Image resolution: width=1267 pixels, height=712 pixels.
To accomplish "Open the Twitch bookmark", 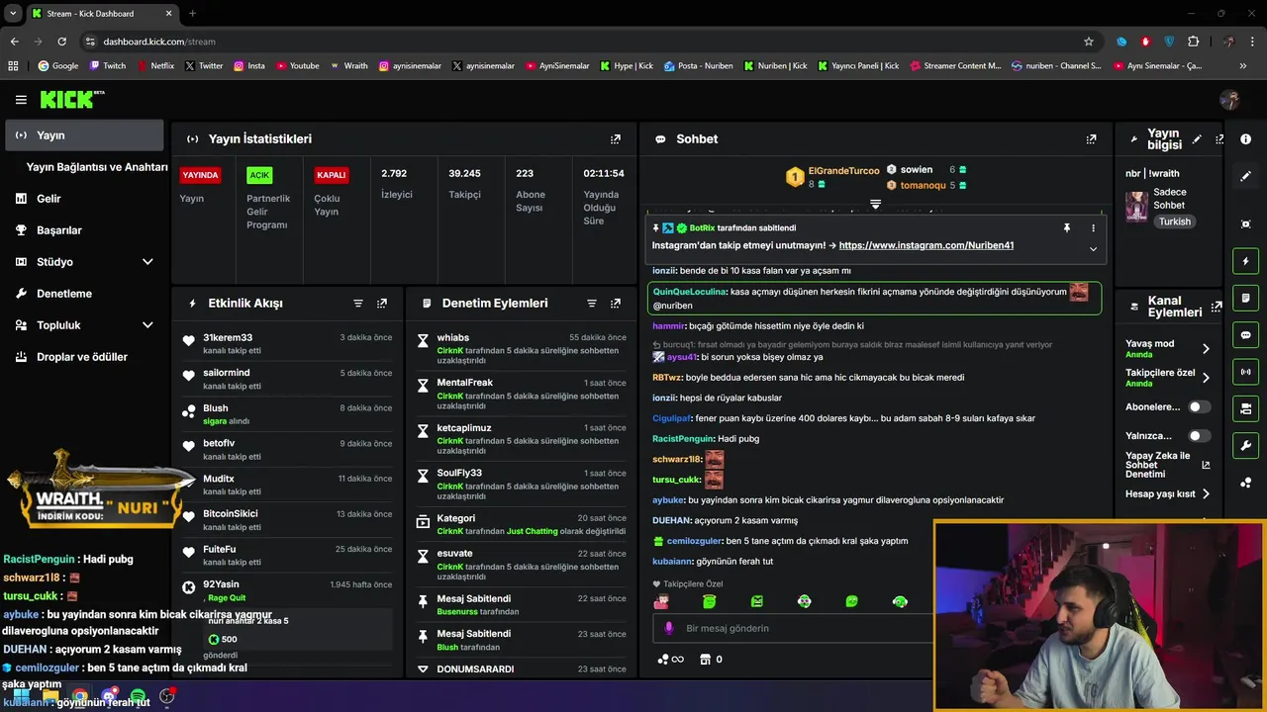I will pyautogui.click(x=108, y=66).
